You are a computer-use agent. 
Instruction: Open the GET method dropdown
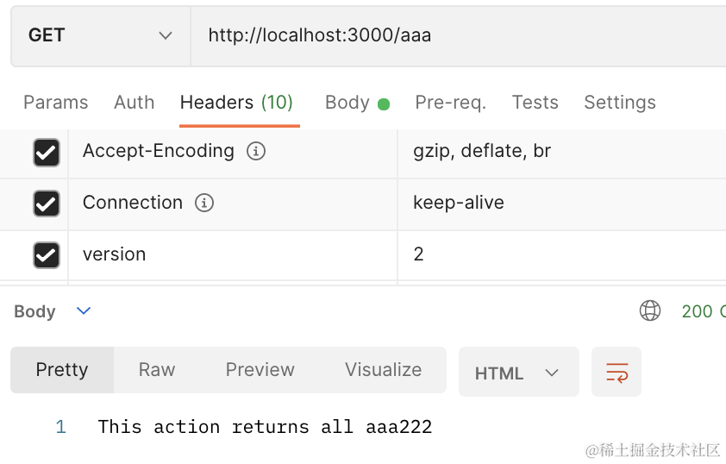(x=100, y=36)
